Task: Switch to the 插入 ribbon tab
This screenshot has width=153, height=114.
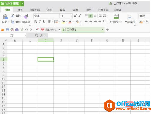Action: click(x=20, y=10)
